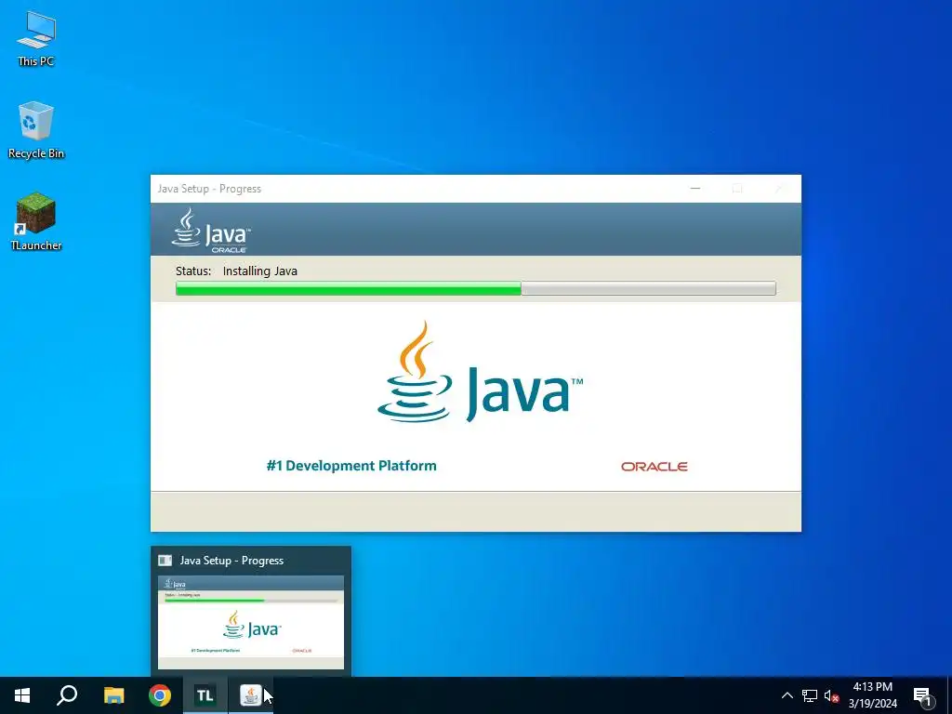Select the Java Setup preview thumbnail
952x714 pixels.
coord(251,622)
